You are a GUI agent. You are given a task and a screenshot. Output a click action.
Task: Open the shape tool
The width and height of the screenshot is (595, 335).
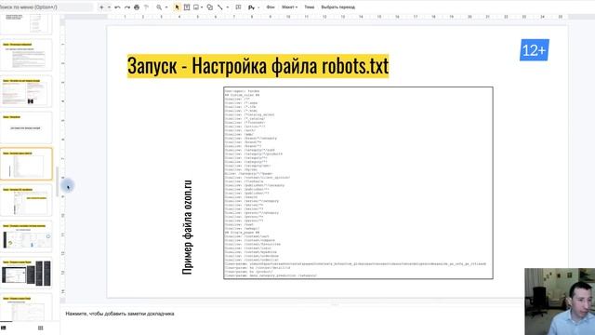[x=210, y=7]
